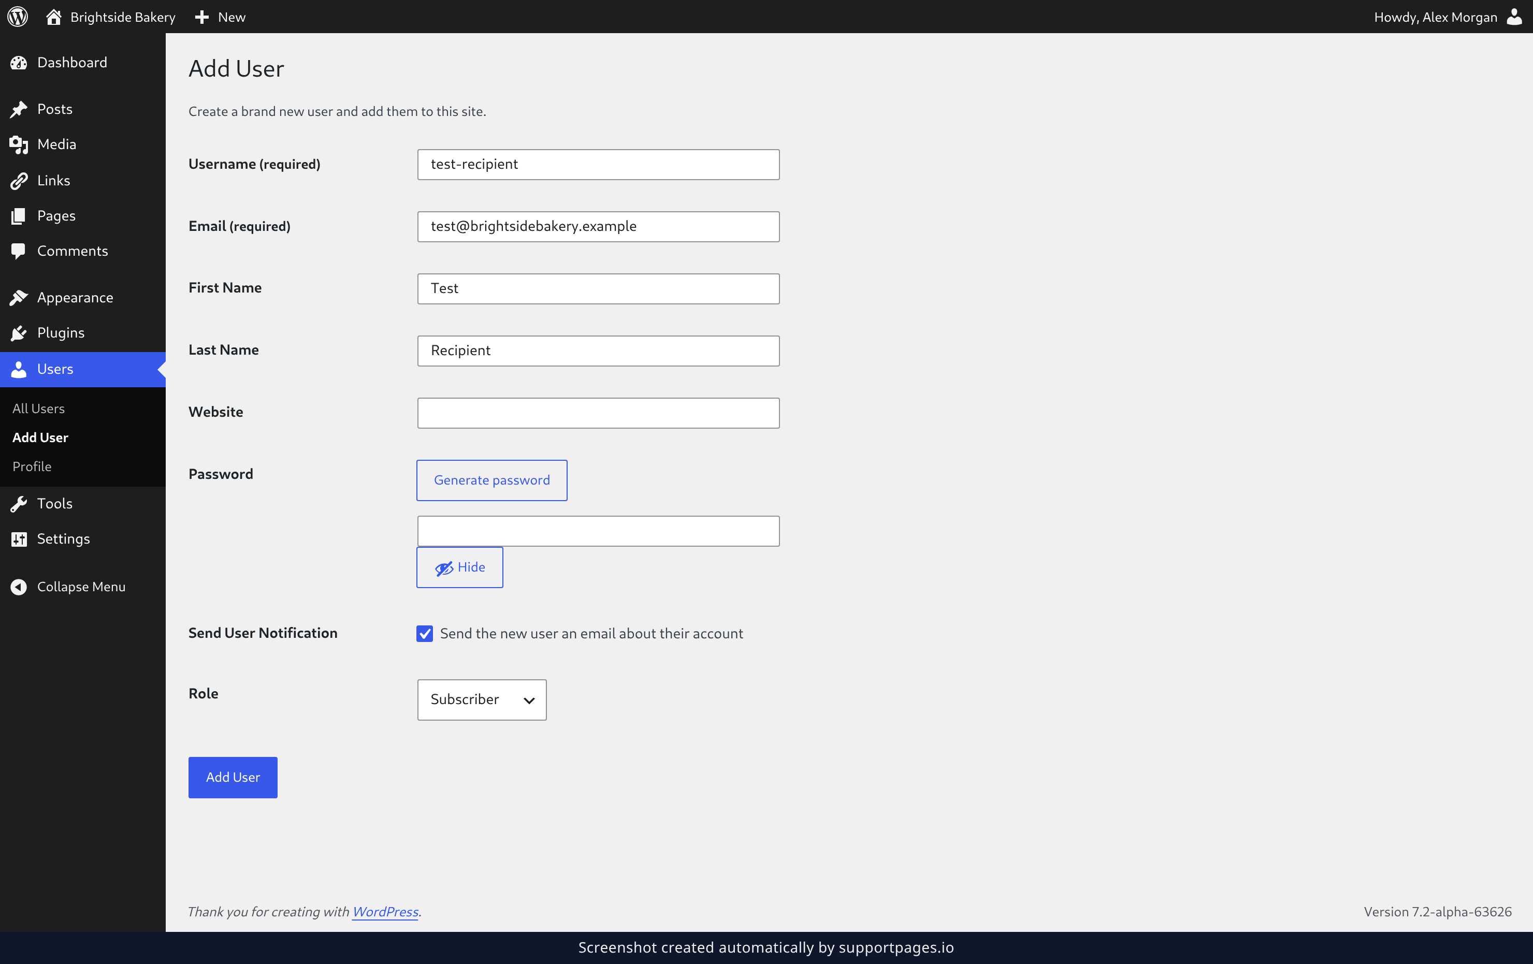Focus the Email field

pos(598,227)
